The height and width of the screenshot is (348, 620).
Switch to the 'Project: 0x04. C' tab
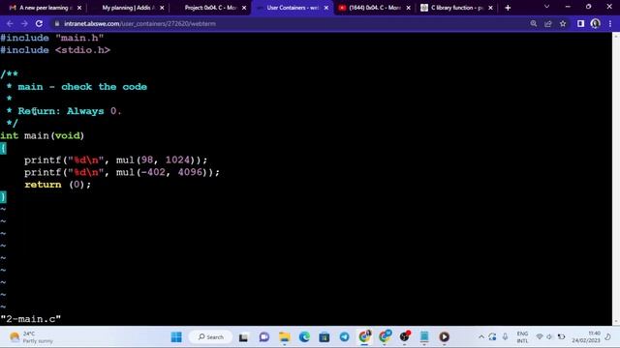[211, 8]
